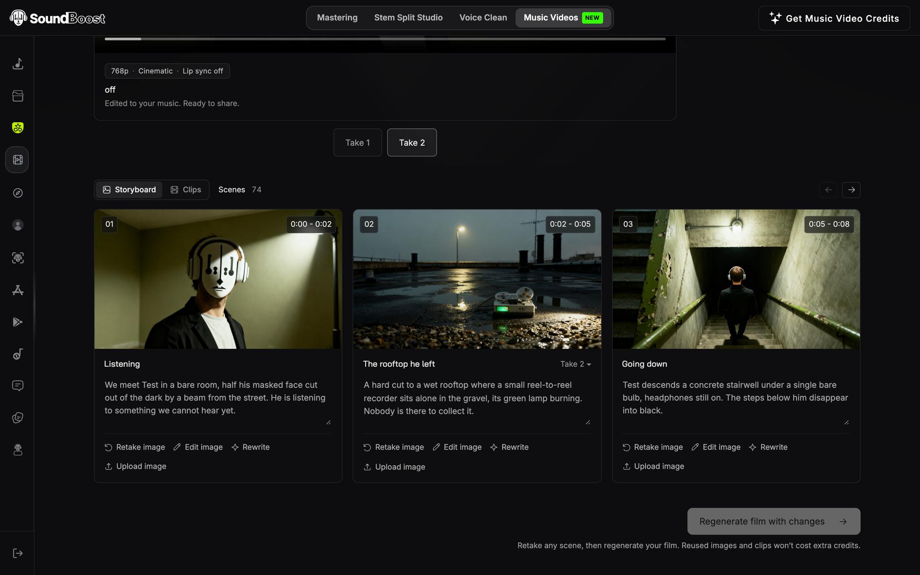The width and height of the screenshot is (920, 575).
Task: Open the Google Play sidebar icon
Action: (17, 322)
